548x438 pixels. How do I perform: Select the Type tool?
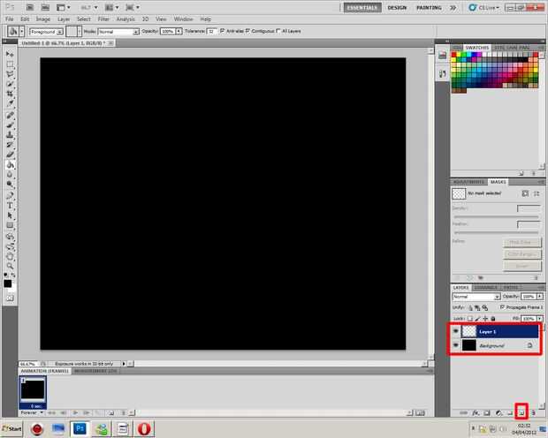point(10,206)
